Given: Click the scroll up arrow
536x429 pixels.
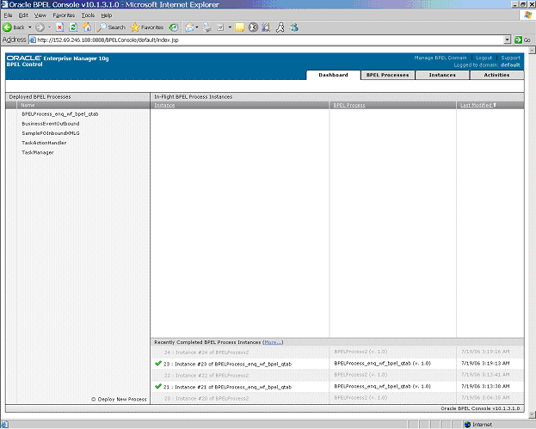Looking at the screenshot, I should click(532, 50).
